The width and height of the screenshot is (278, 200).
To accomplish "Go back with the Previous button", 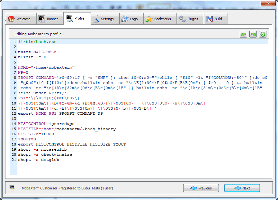I will pos(201,188).
